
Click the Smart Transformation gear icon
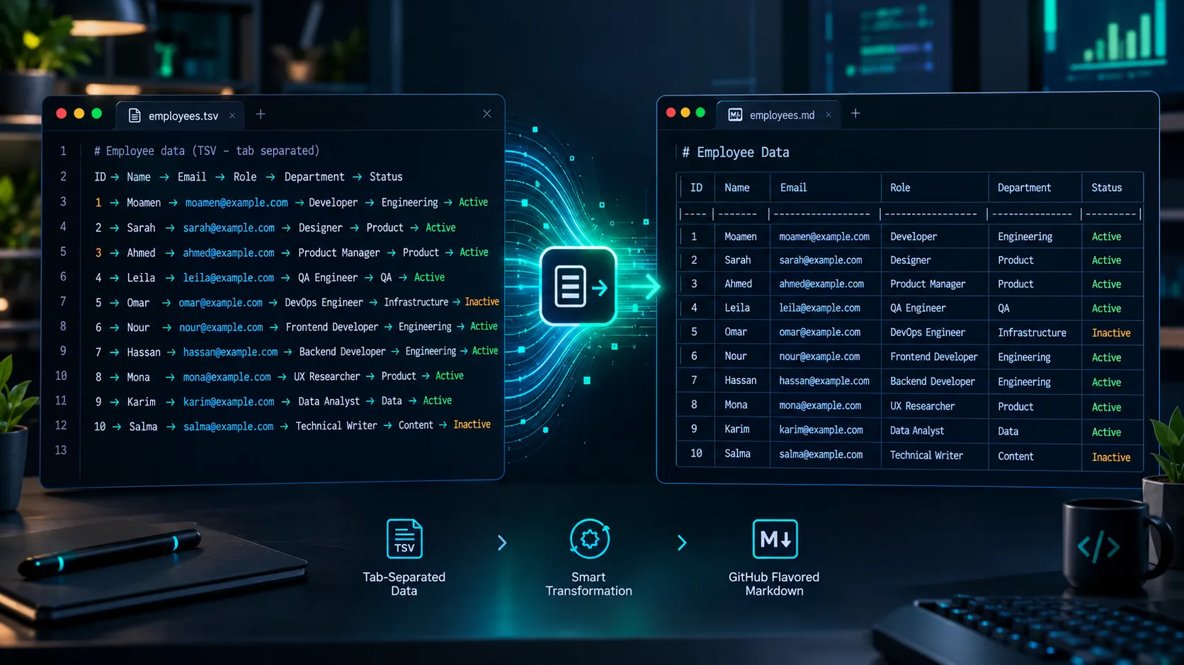(590, 539)
